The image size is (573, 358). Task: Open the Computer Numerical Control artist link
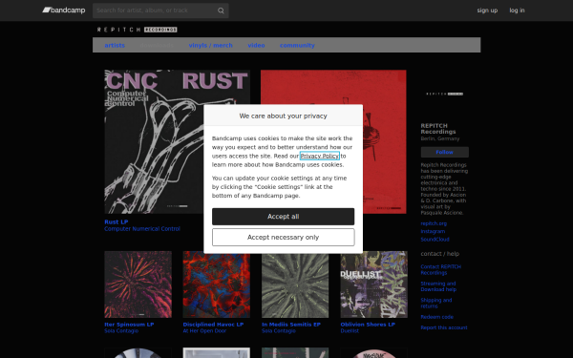pos(142,229)
